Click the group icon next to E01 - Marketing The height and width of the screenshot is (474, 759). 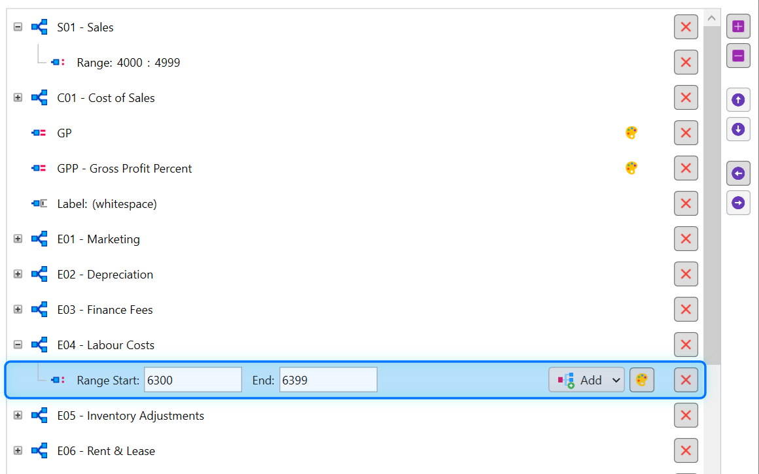tap(39, 239)
